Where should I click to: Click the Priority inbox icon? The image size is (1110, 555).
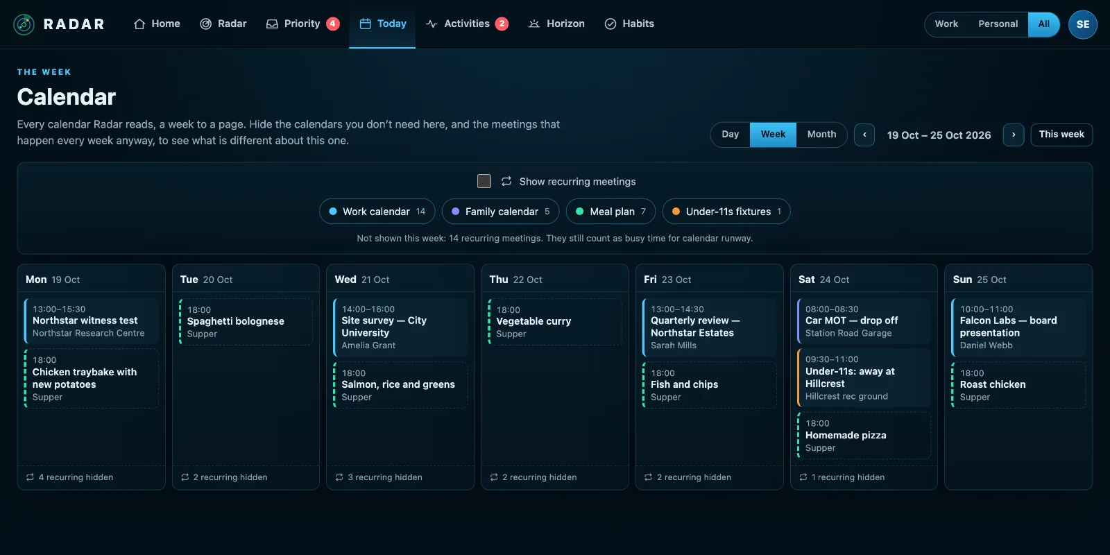point(273,24)
